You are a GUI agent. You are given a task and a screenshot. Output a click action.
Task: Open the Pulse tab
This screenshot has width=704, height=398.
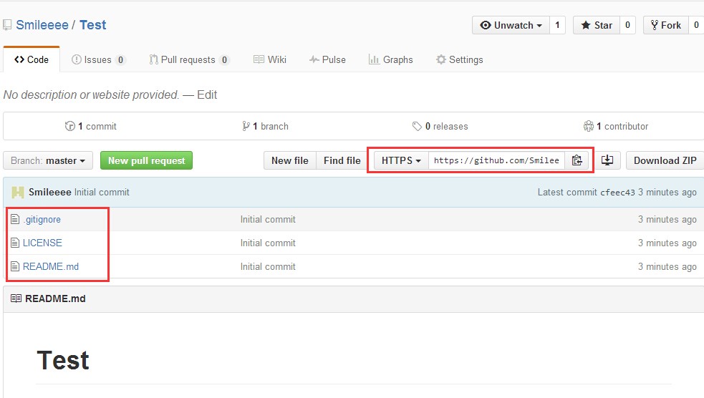point(327,59)
